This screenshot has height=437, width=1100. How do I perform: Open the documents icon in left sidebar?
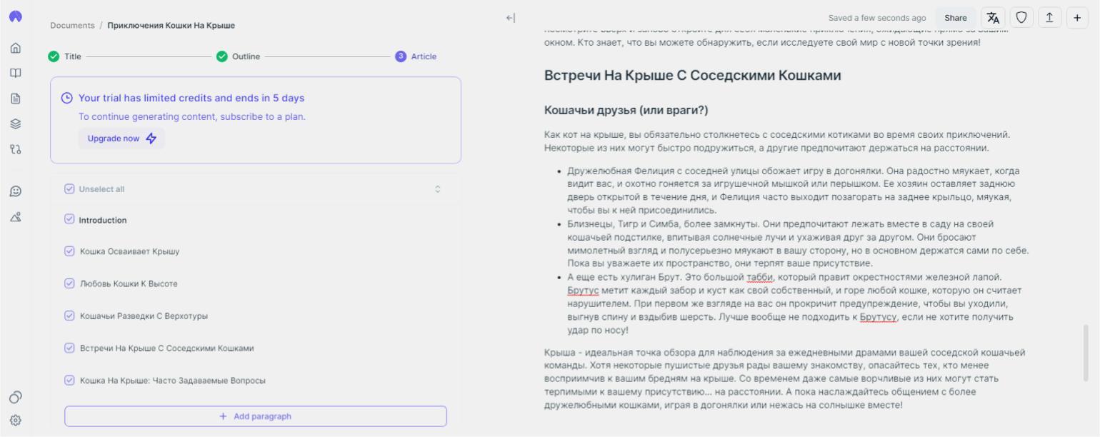pos(16,99)
